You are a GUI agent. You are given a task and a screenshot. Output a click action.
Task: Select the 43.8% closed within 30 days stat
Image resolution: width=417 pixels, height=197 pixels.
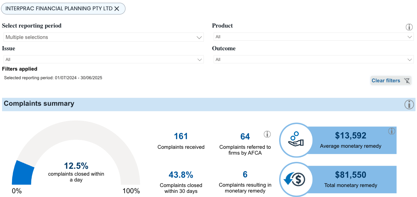coord(181,175)
